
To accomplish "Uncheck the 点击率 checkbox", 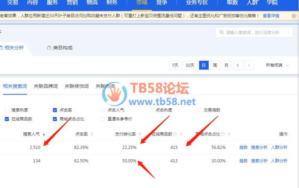I will tap(55, 110).
